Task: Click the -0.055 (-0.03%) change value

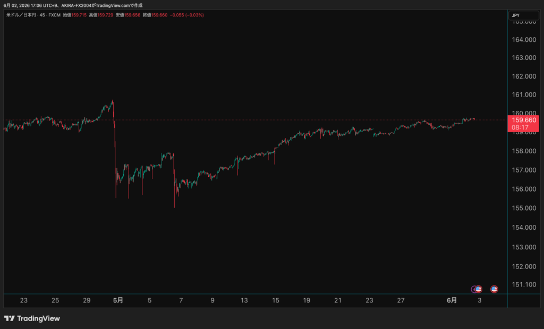Action: [x=186, y=15]
